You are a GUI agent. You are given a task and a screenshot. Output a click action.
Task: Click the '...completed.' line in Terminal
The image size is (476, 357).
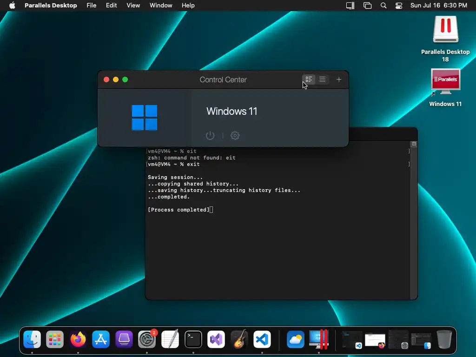(168, 197)
